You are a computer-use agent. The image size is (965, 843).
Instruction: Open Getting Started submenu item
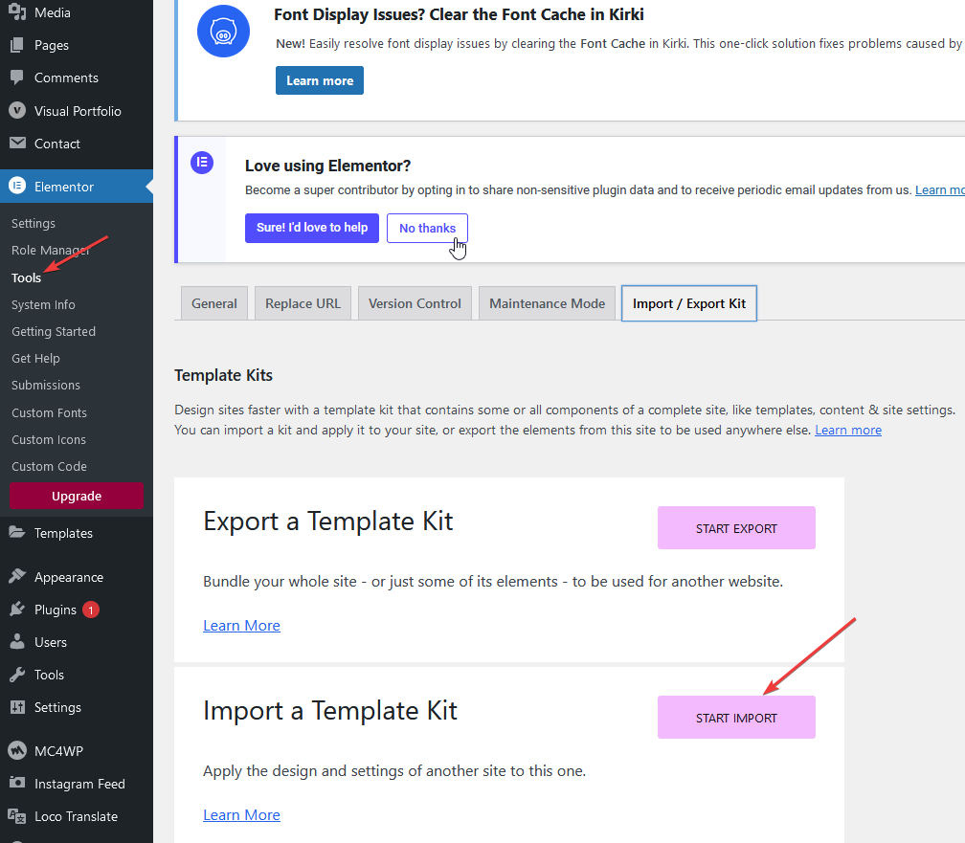pos(54,331)
